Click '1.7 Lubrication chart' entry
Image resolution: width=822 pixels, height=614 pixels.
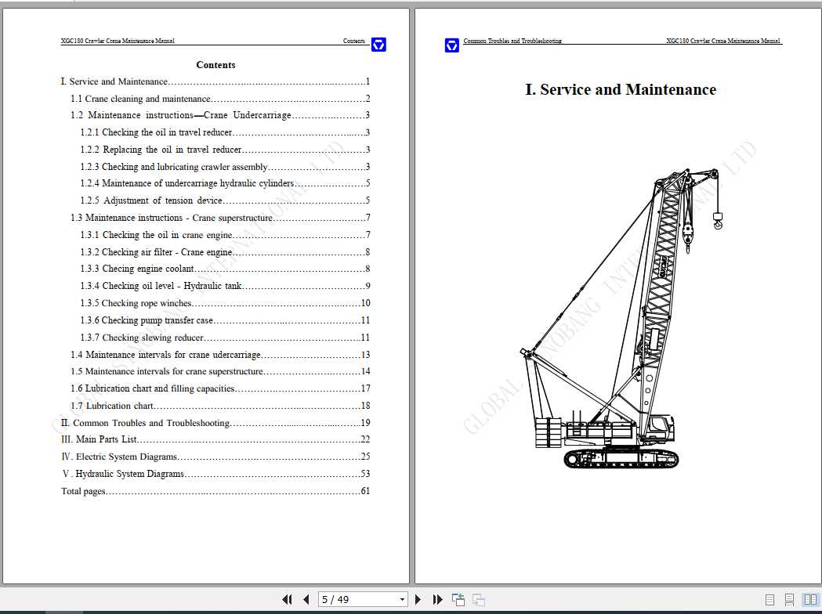point(220,406)
